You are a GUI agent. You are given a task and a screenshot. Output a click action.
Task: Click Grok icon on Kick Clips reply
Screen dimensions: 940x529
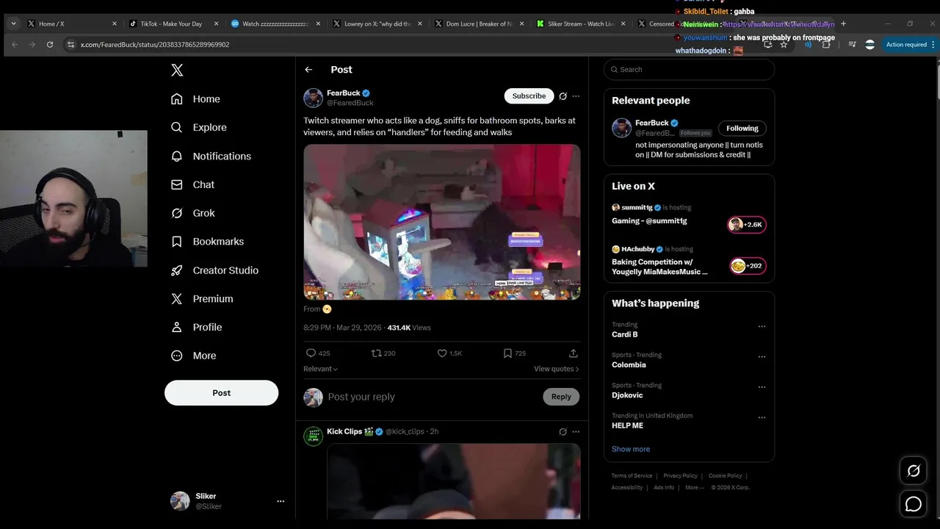click(x=563, y=431)
